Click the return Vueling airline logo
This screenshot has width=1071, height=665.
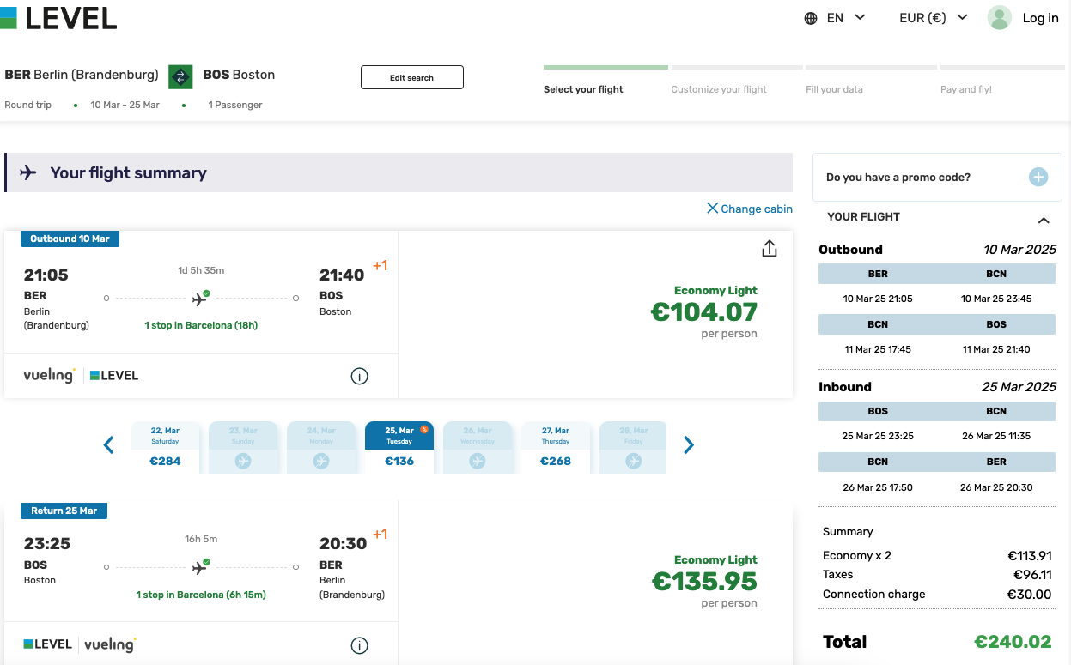110,644
